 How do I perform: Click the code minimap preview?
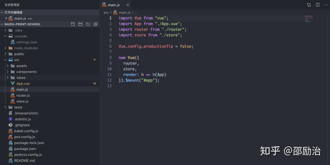pos(309,19)
